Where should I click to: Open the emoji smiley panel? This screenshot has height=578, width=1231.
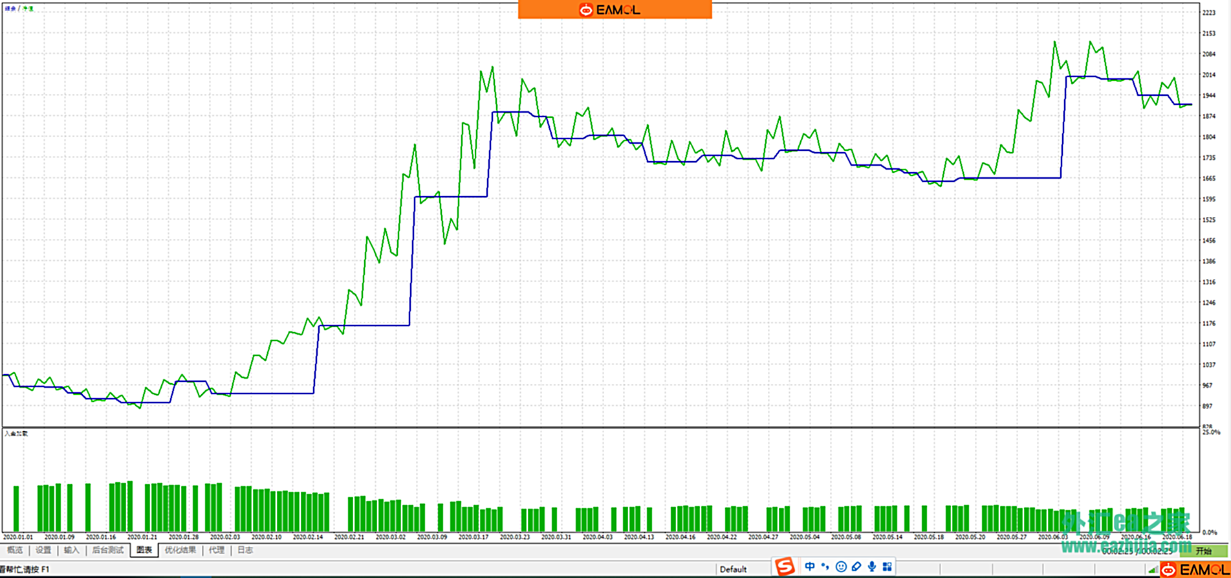coord(841,567)
